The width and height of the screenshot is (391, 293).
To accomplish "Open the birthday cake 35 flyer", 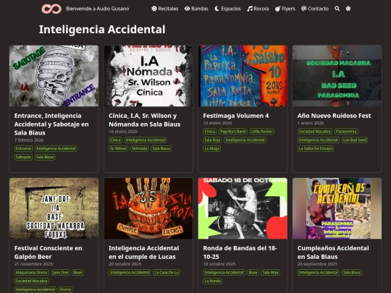I will [x=148, y=208].
